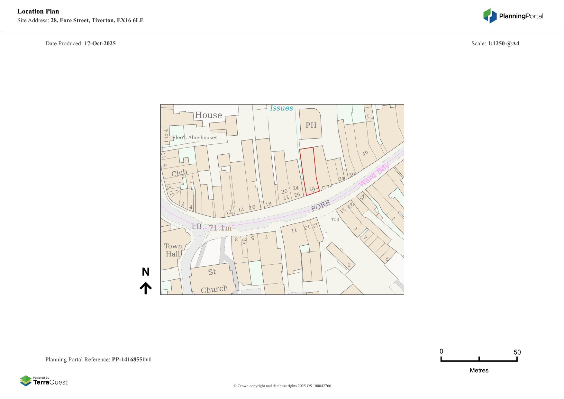Click the FORE street name

click(x=320, y=206)
